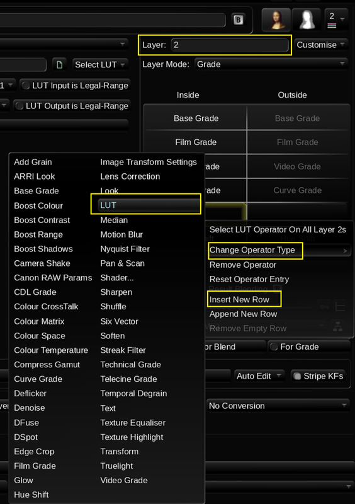Select the Outside Curve Grade cell

click(x=298, y=190)
